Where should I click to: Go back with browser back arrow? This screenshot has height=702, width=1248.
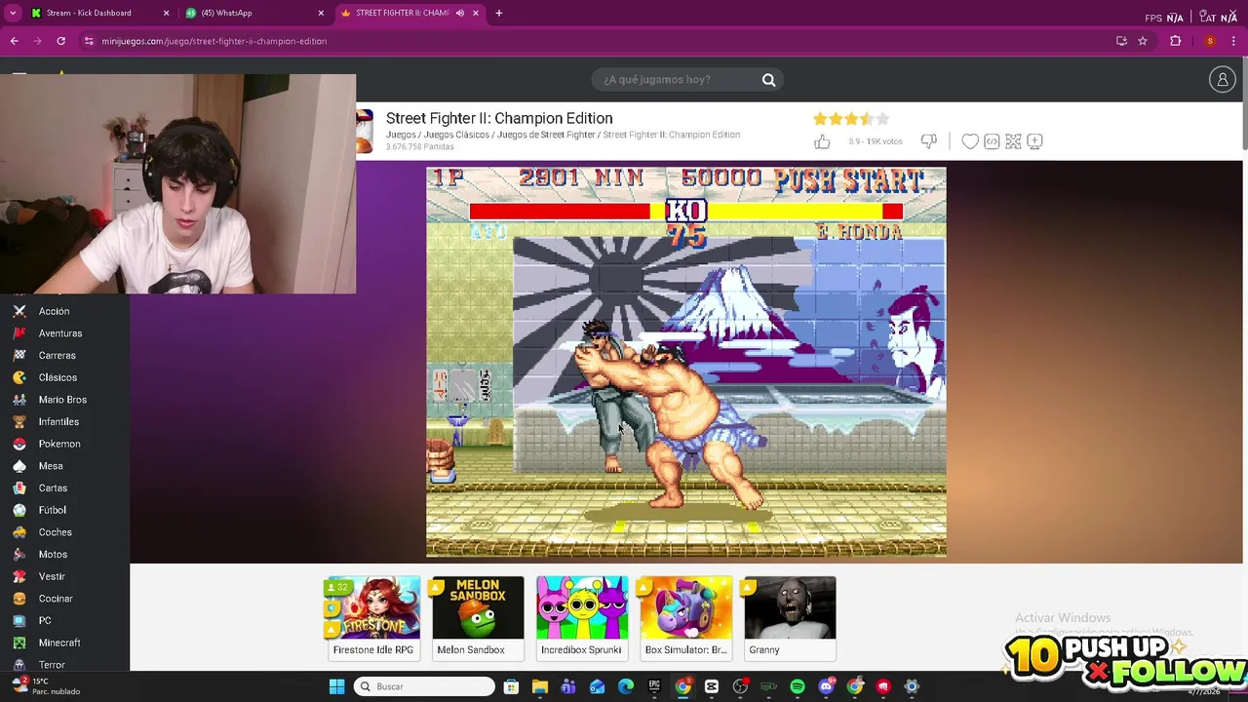tap(14, 41)
